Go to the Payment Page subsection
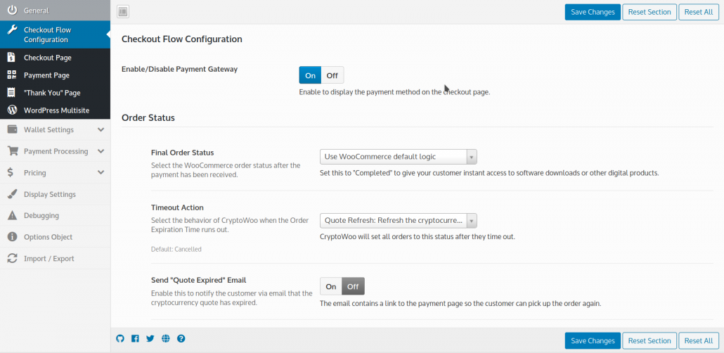Image resolution: width=724 pixels, height=353 pixels. click(x=56, y=75)
